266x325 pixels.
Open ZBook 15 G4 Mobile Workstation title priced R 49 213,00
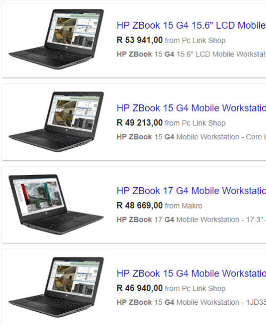pos(191,108)
